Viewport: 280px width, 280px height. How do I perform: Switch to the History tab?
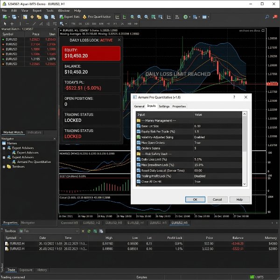(x=42, y=270)
